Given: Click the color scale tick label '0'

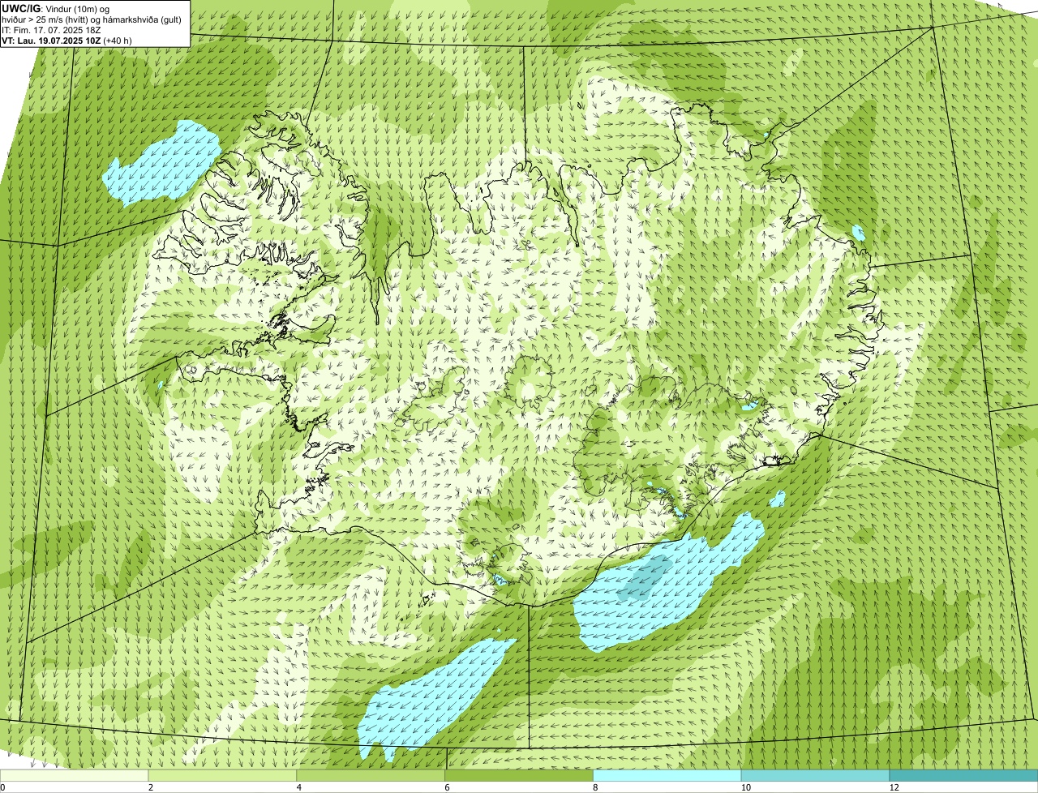Looking at the screenshot, I should pos(2,787).
